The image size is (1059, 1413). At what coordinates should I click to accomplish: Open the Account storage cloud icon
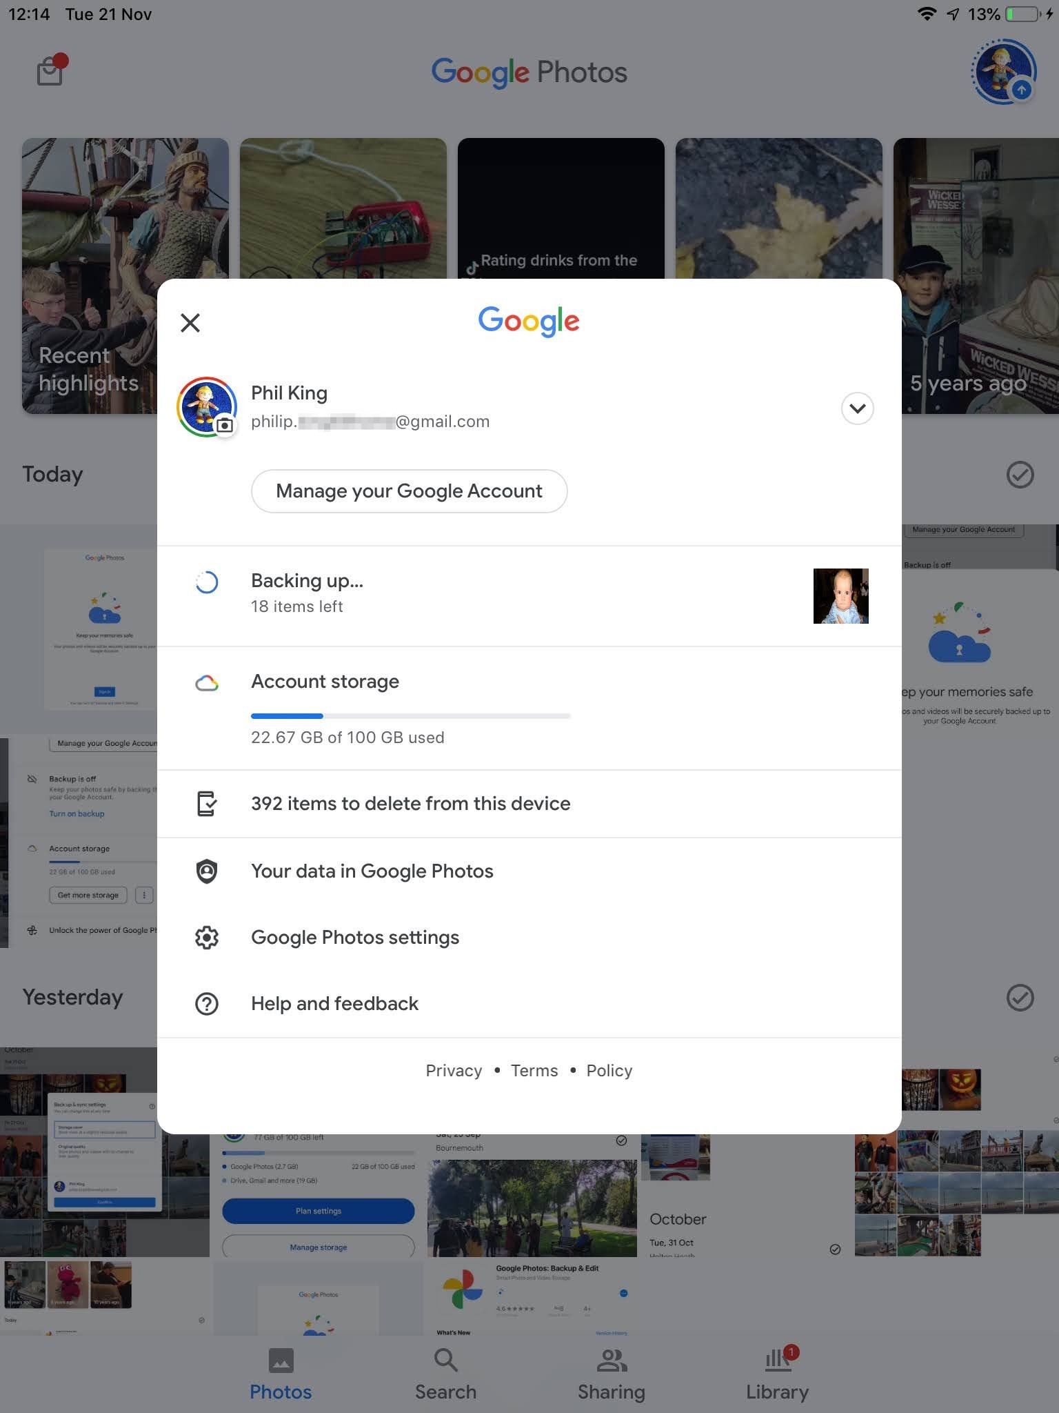207,684
